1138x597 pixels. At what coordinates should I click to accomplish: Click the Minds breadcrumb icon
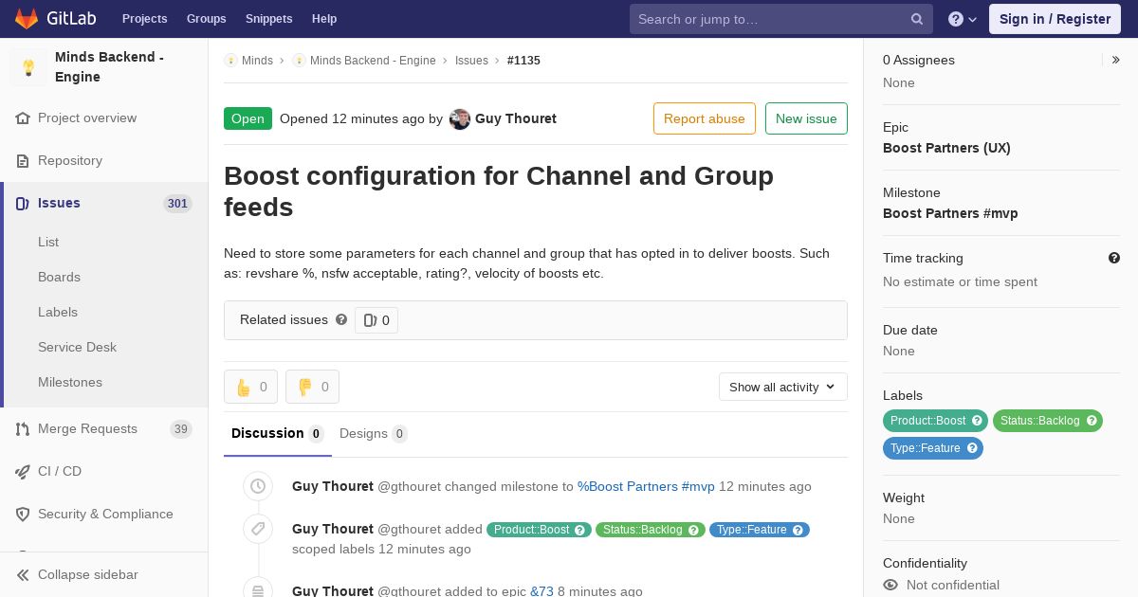[230, 61]
